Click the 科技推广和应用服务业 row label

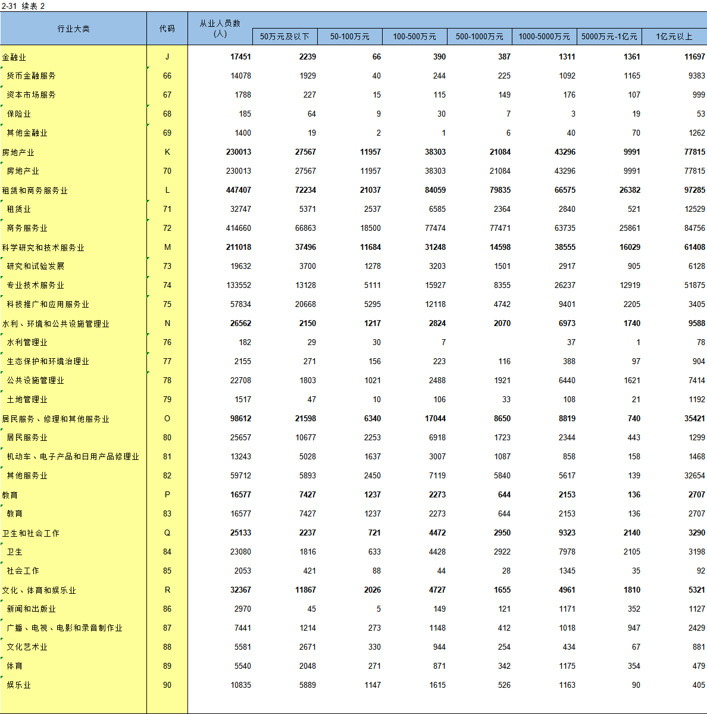[48, 305]
